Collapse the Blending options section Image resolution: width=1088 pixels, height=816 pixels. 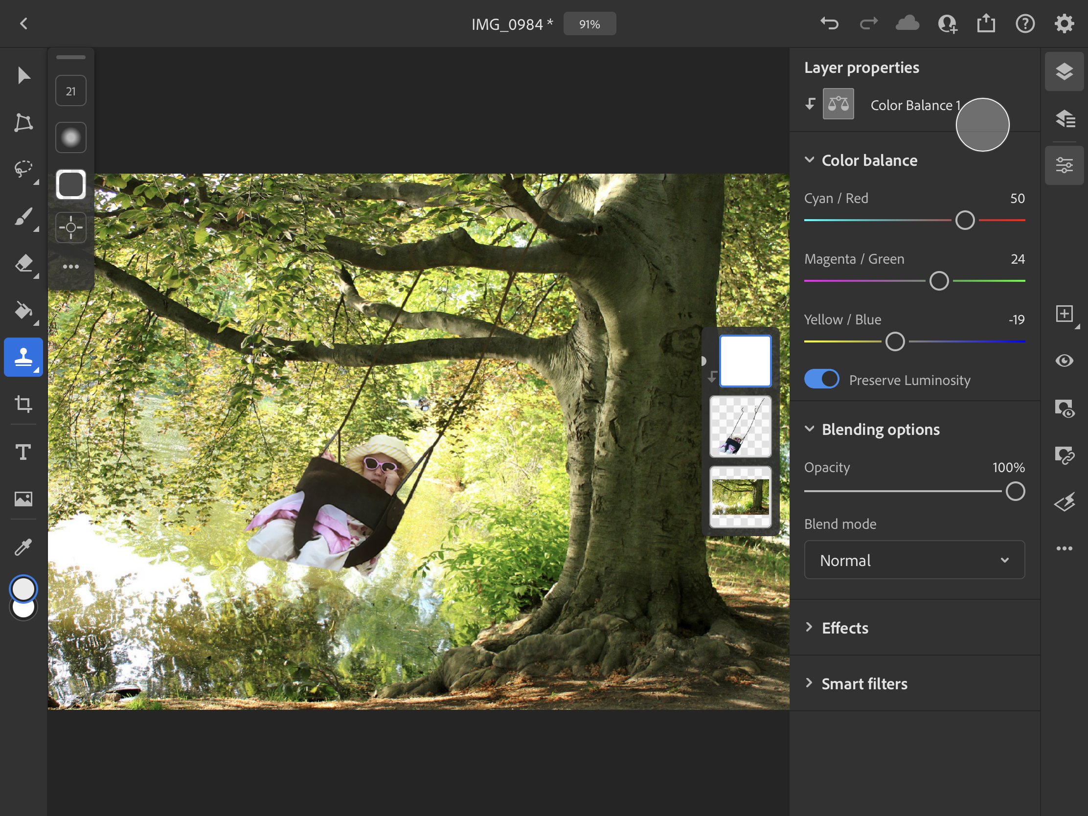809,429
